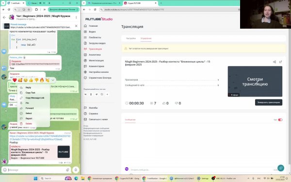The height and width of the screenshot is (182, 291).
Task: Click the RUTUBE link preview thumbnail
Action: (64, 152)
